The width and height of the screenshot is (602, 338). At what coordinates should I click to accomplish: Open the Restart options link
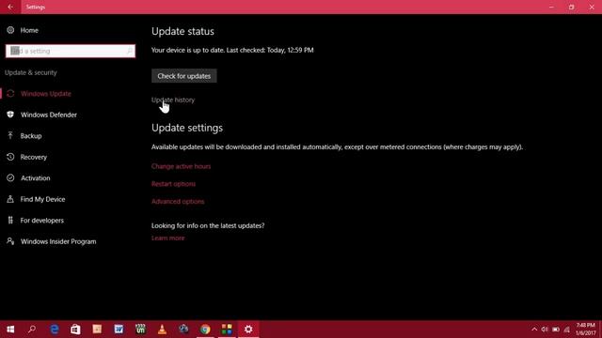[x=173, y=184]
